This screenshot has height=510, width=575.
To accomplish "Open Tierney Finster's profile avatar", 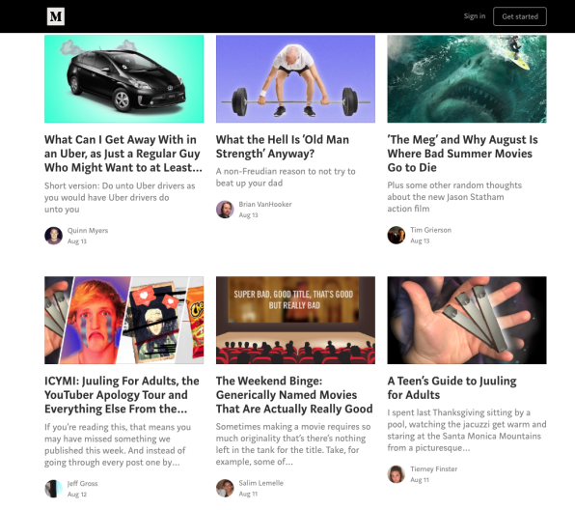I will pyautogui.click(x=397, y=474).
